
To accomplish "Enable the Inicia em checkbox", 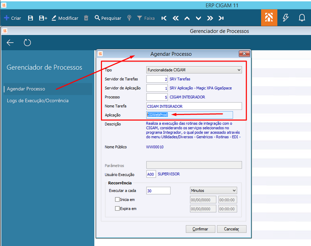I will click(117, 199).
